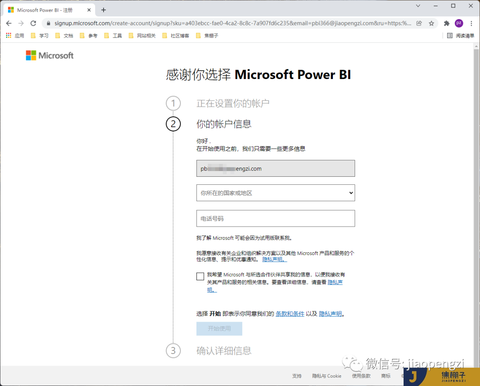Click step 2 你的帐户信息 heading
The width and height of the screenshot is (480, 386).
[224, 124]
